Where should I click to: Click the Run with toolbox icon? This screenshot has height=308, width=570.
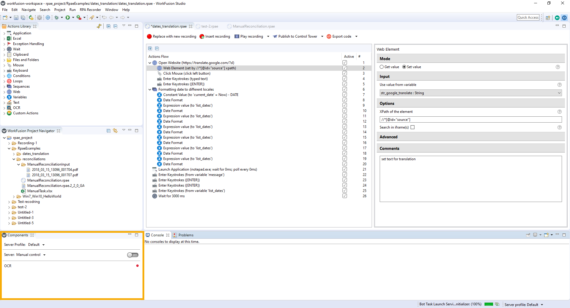(x=79, y=18)
